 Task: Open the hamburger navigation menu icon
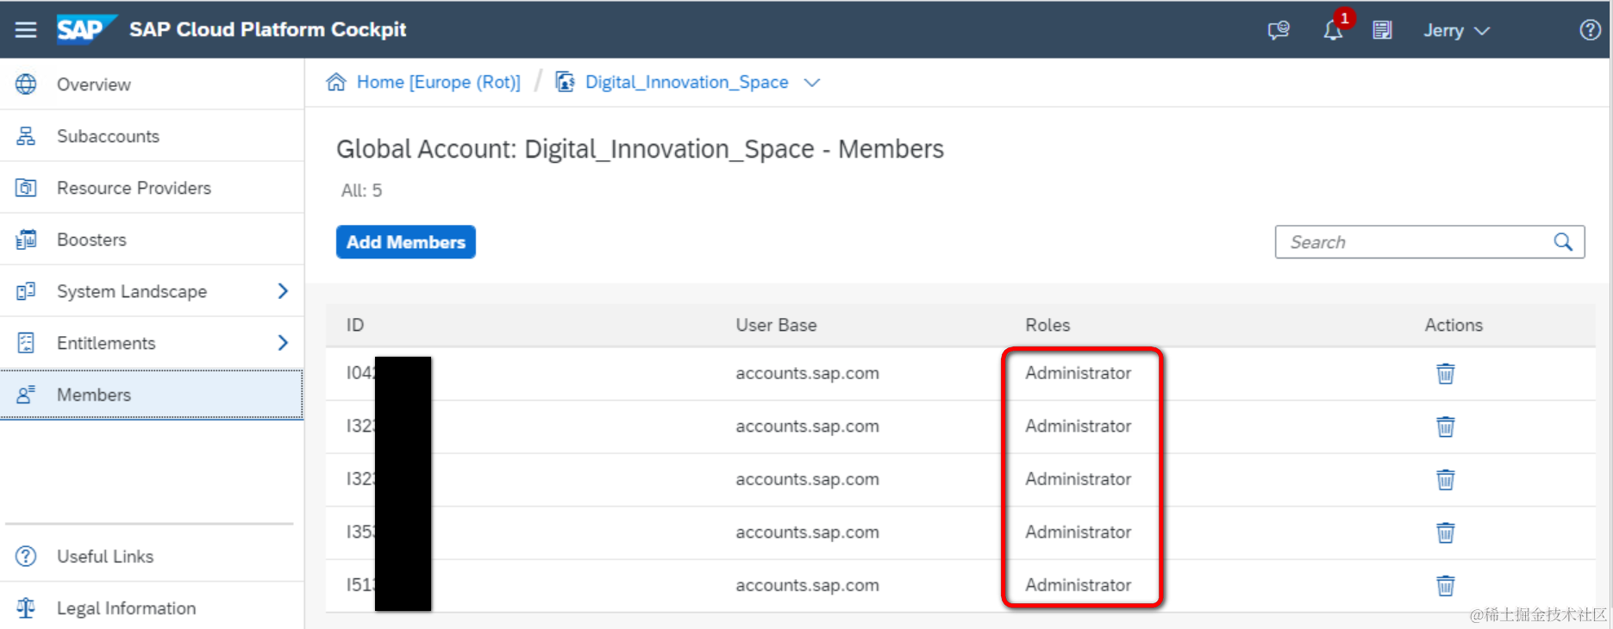click(26, 30)
